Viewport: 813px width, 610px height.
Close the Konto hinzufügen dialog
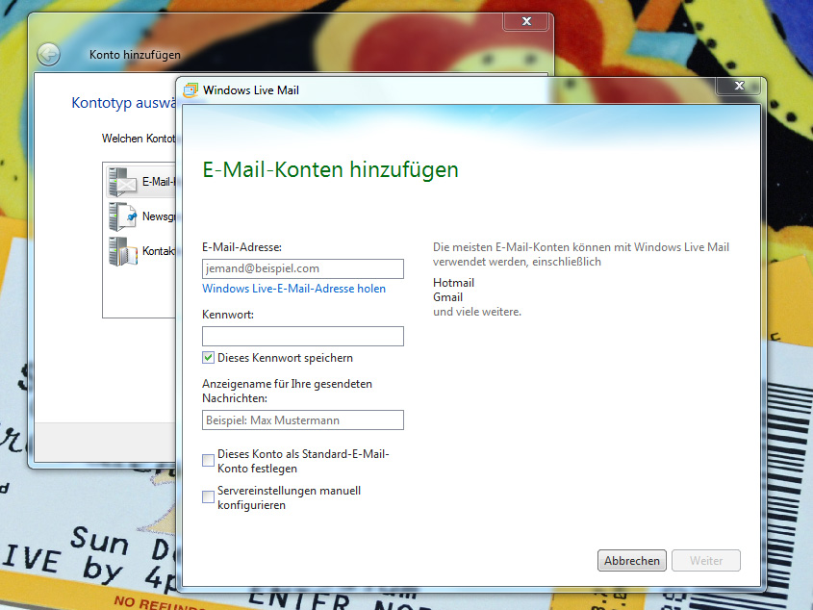click(x=525, y=20)
